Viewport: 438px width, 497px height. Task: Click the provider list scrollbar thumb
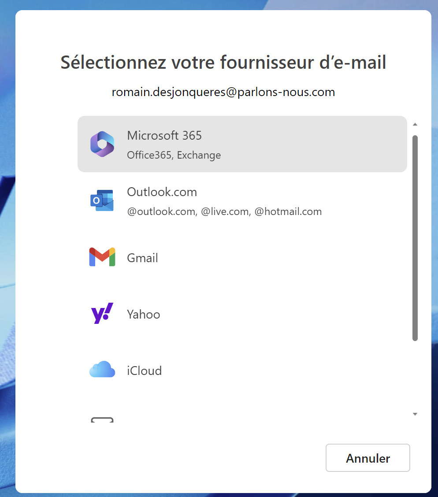[x=415, y=238]
